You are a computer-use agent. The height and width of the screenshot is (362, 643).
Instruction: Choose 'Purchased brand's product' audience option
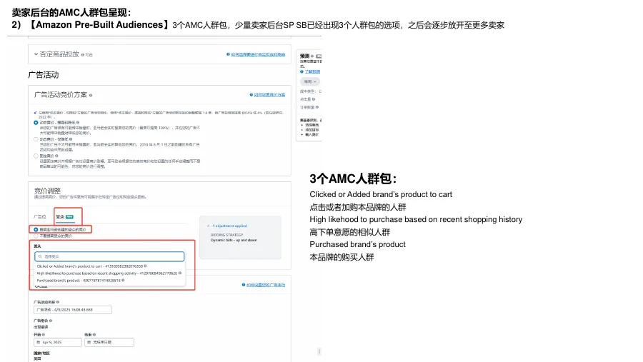pos(79,281)
